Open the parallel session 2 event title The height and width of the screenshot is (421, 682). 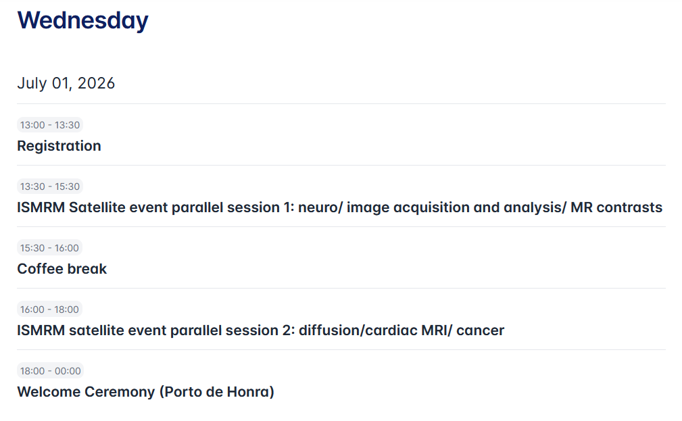(260, 330)
